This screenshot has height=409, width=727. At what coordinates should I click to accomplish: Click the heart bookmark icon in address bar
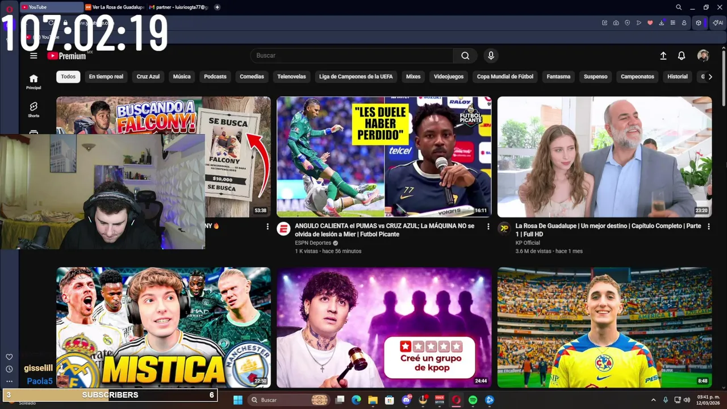650,23
